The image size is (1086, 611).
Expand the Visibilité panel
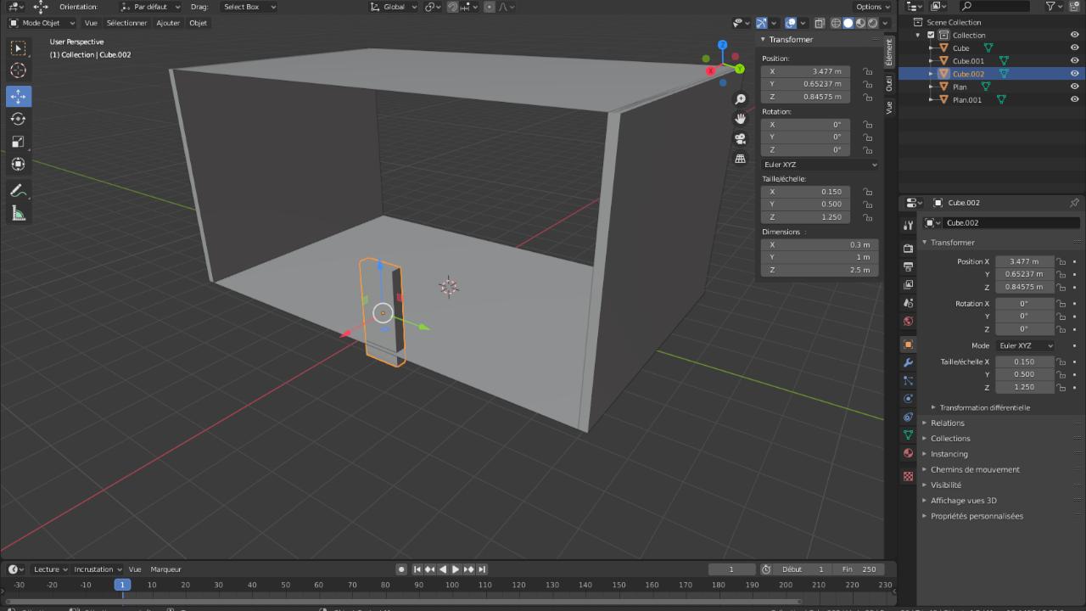pyautogui.click(x=945, y=485)
